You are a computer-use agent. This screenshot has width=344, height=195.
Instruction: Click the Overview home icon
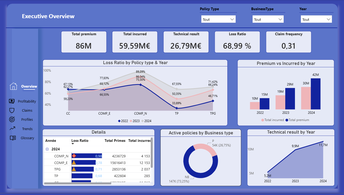coord(13,86)
